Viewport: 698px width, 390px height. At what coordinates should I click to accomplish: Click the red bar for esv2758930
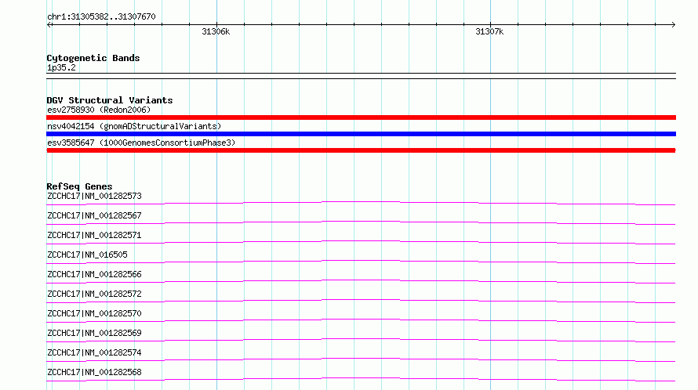click(x=361, y=117)
